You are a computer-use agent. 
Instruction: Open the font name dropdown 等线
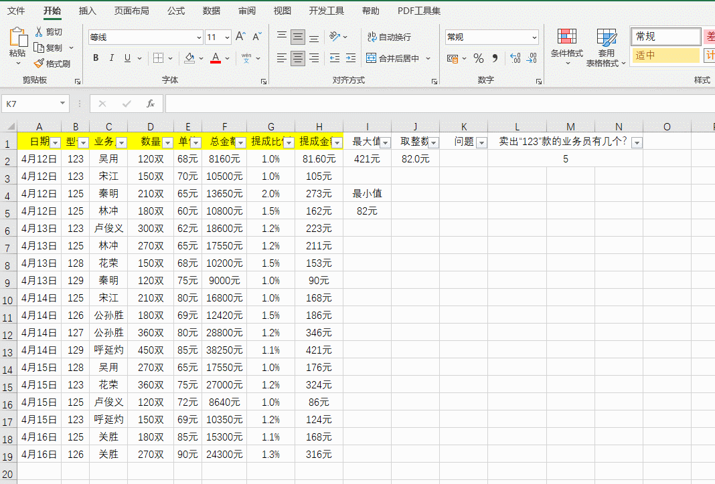(199, 37)
